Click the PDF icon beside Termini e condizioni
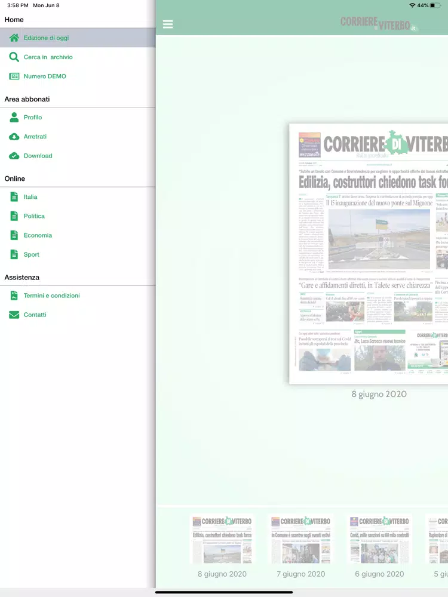The width and height of the screenshot is (448, 597). (14, 296)
